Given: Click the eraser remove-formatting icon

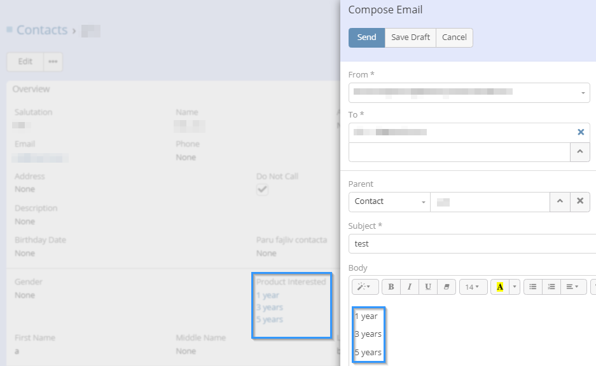Looking at the screenshot, I should pyautogui.click(x=447, y=287).
